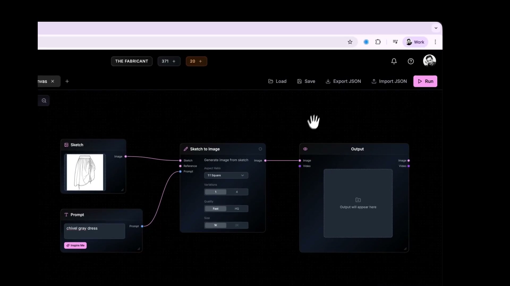
Task: Open help with the question mark icon
Action: pyautogui.click(x=411, y=61)
